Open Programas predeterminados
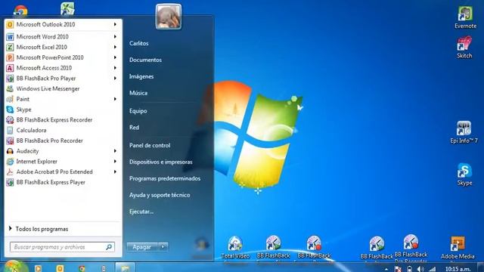The width and height of the screenshot is (484, 272). click(165, 178)
